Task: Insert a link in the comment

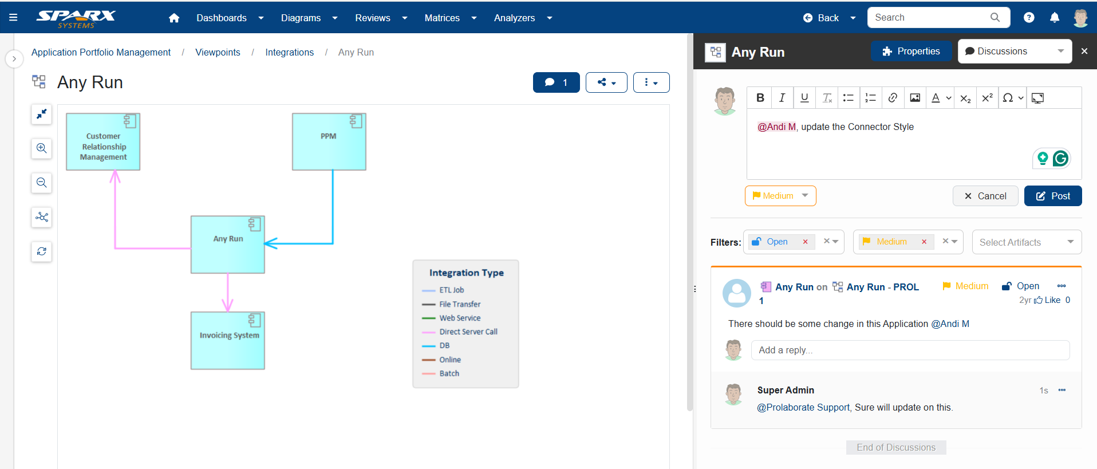Action: (x=893, y=98)
